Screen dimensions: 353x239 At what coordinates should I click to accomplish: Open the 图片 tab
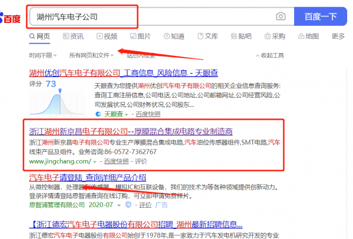(x=140, y=36)
